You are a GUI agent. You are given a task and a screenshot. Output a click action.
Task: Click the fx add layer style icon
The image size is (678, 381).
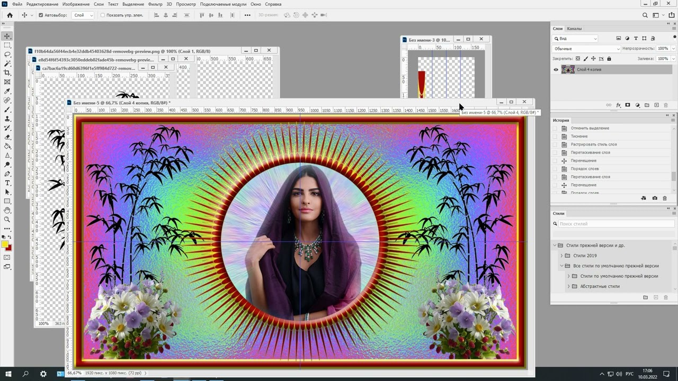coord(618,105)
